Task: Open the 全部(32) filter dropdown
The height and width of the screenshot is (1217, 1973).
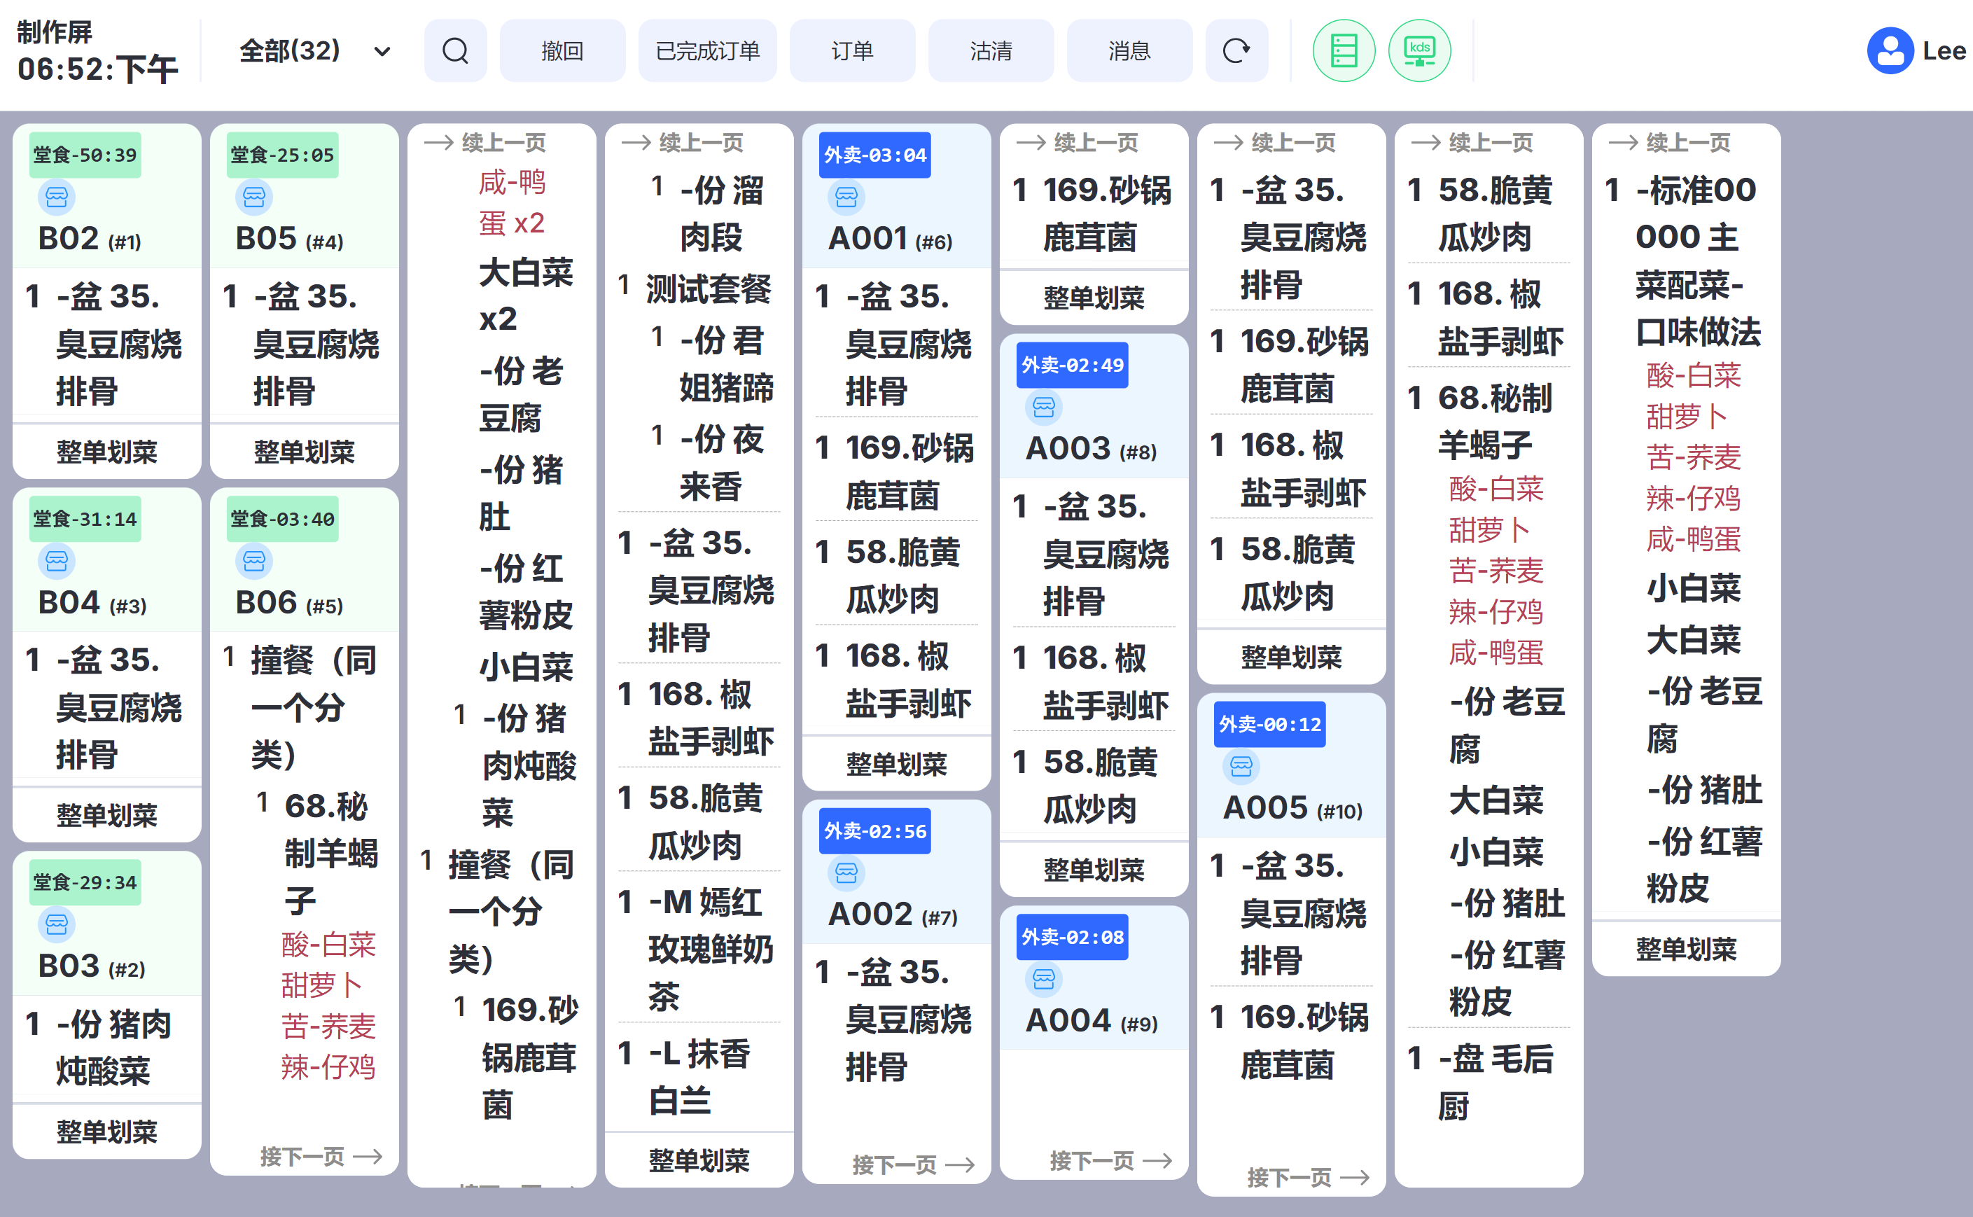Action: (314, 50)
